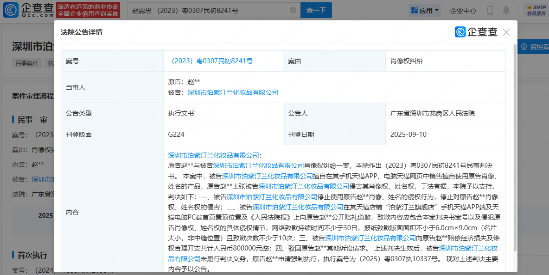549x275 pixels.
Task: Click the 监控案 button behind dialog
Action: 533,46
